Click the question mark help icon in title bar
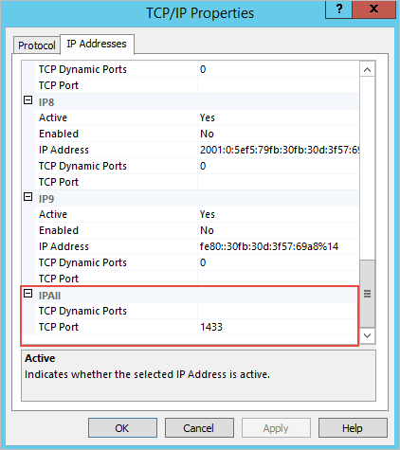 coord(339,9)
